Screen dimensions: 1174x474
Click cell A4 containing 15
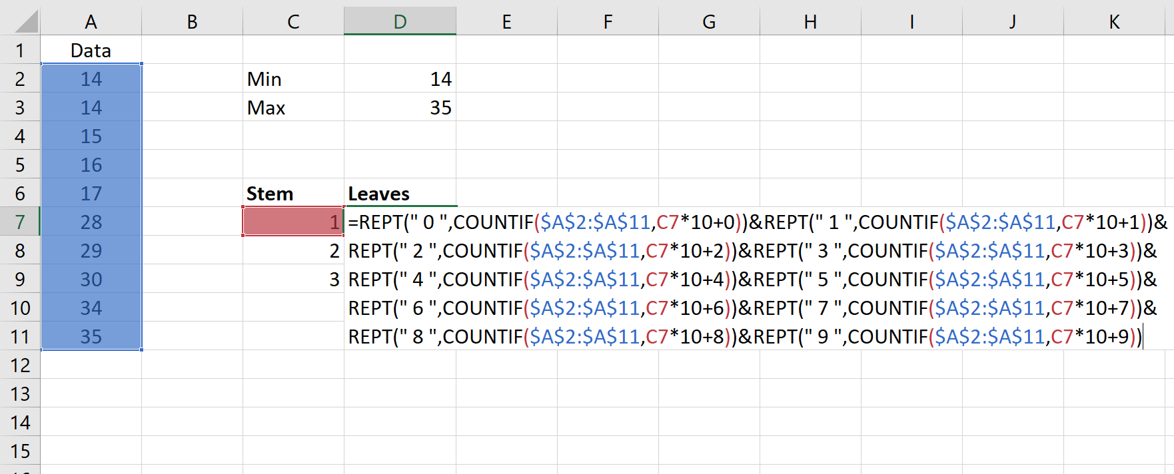pos(91,136)
